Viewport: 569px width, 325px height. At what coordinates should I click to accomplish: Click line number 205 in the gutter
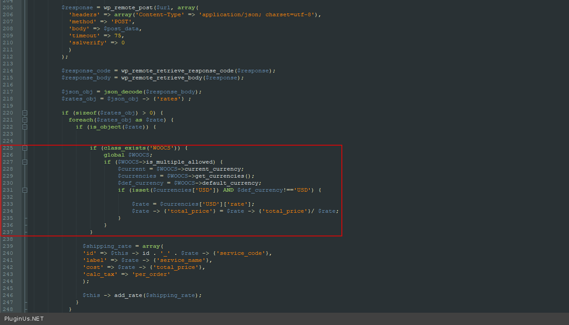8,7
